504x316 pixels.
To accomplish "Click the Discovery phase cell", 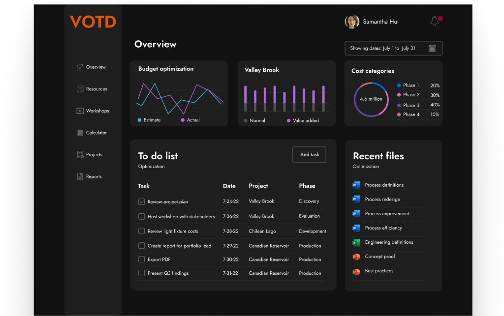I will coord(309,201).
